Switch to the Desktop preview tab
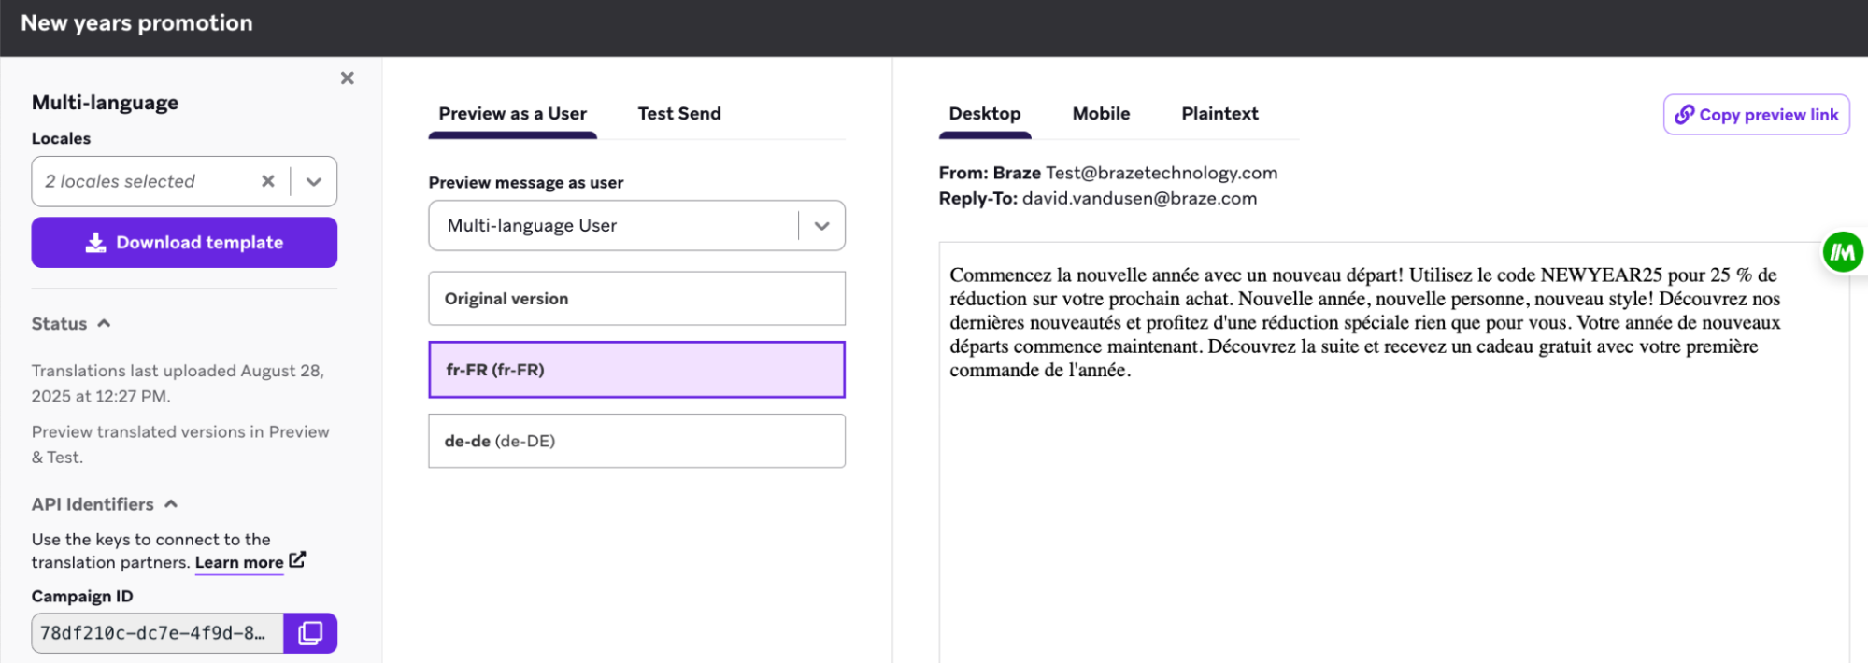The height and width of the screenshot is (663, 1868). [x=984, y=114]
